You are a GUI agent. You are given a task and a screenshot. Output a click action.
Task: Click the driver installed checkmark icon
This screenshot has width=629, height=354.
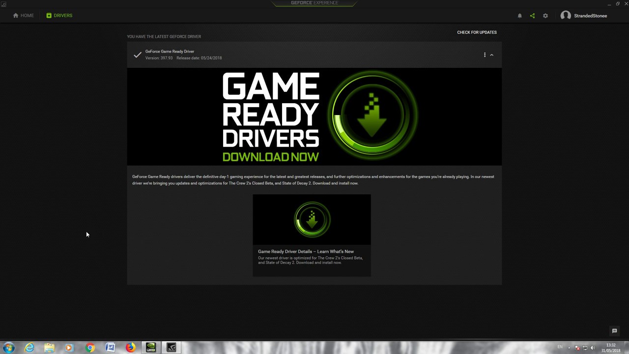[138, 55]
